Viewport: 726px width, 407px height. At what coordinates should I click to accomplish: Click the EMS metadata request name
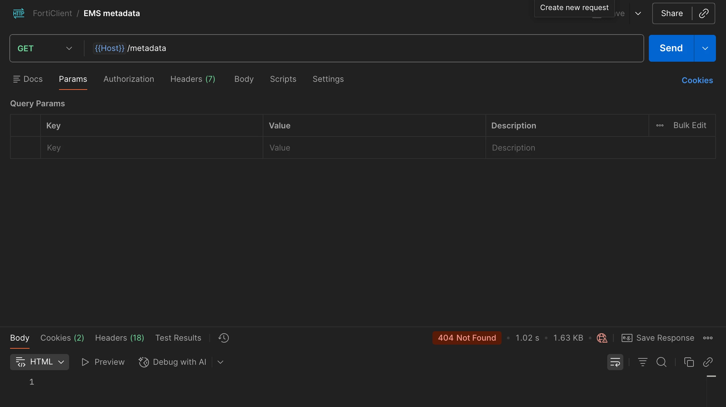pos(112,13)
